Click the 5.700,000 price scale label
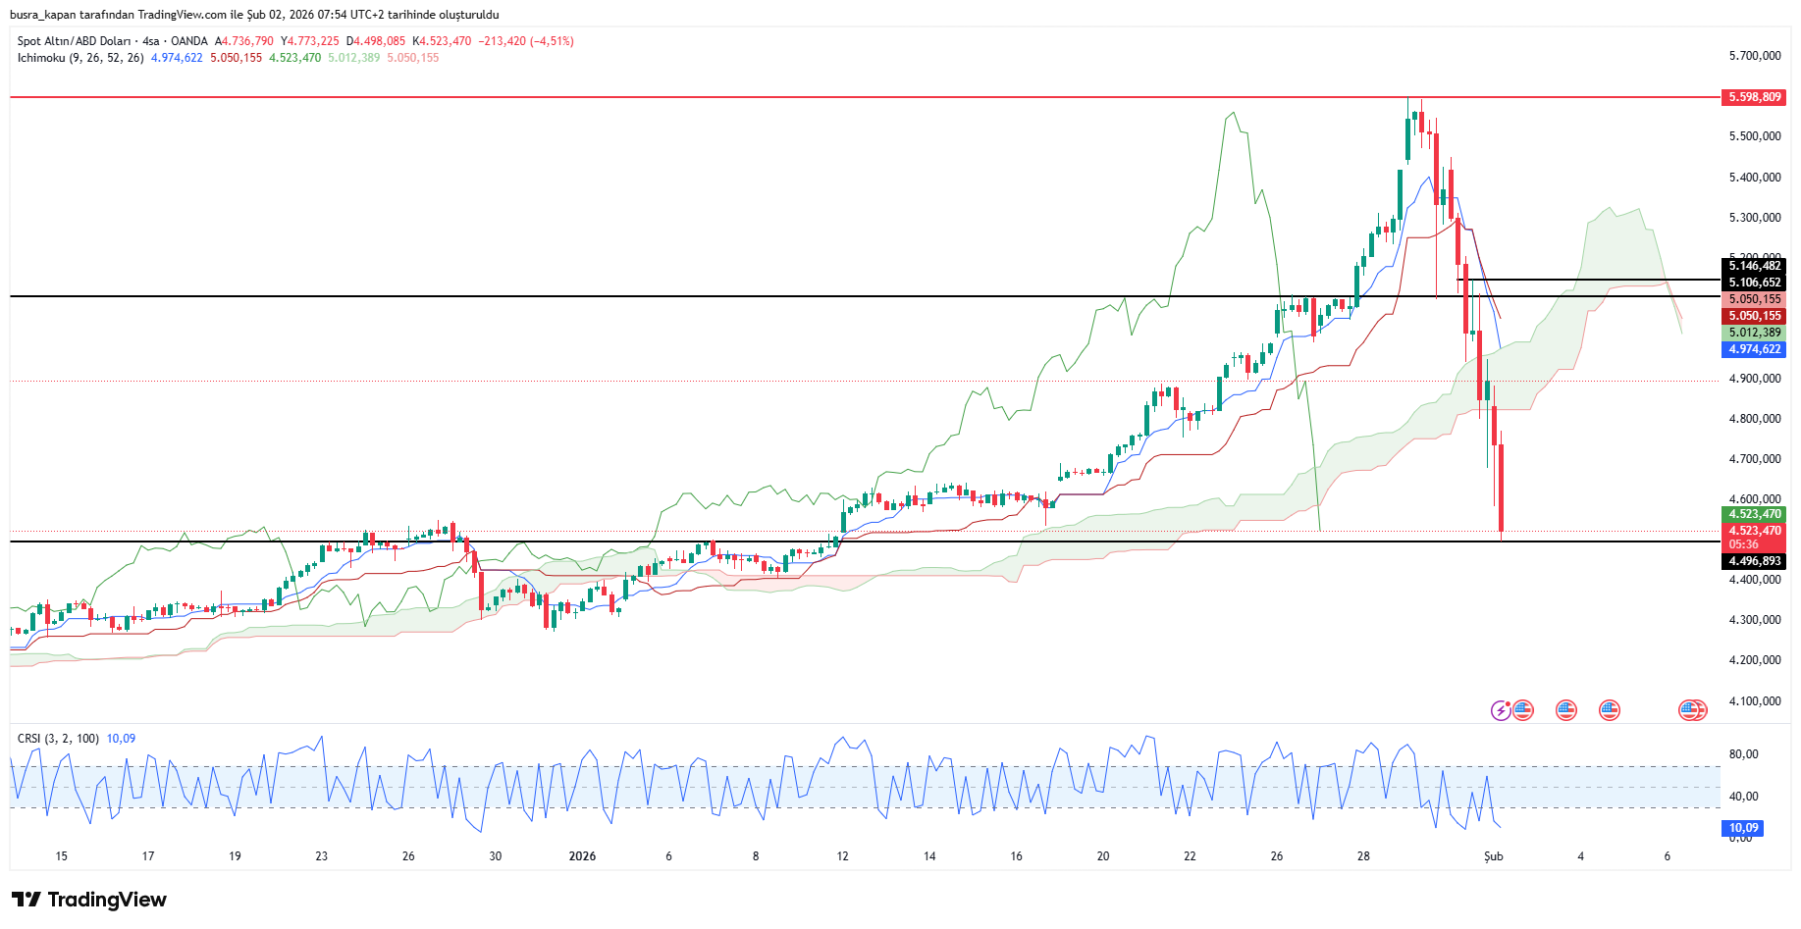This screenshot has height=929, width=1801. point(1754,56)
